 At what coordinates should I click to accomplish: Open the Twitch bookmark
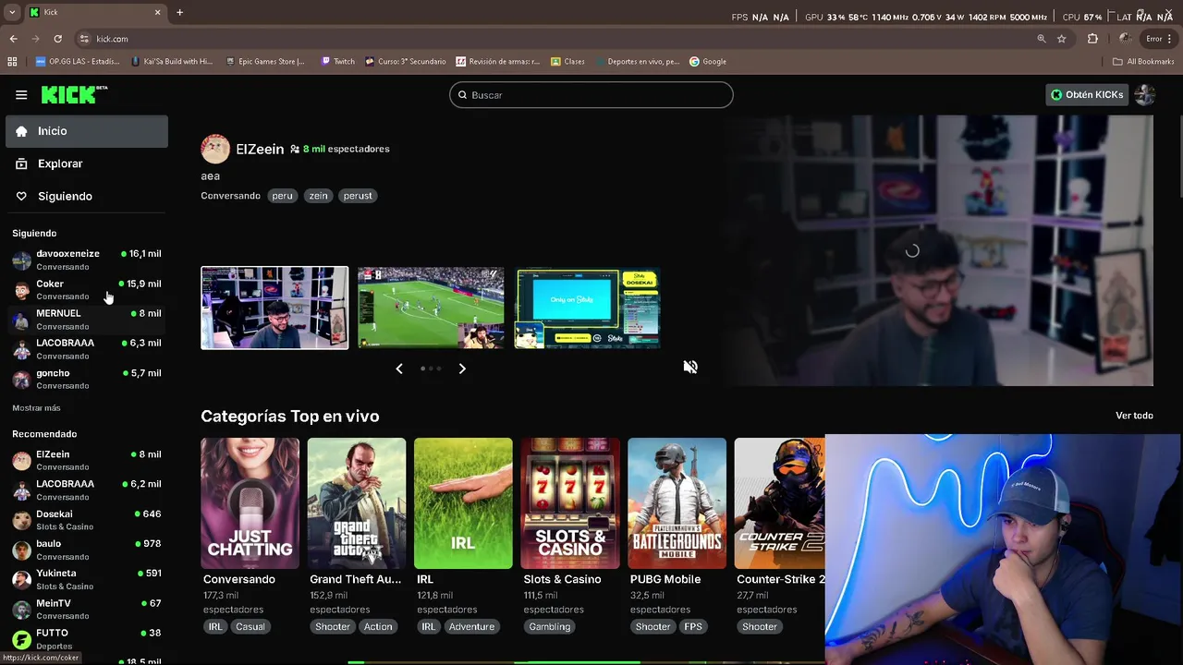pyautogui.click(x=337, y=62)
